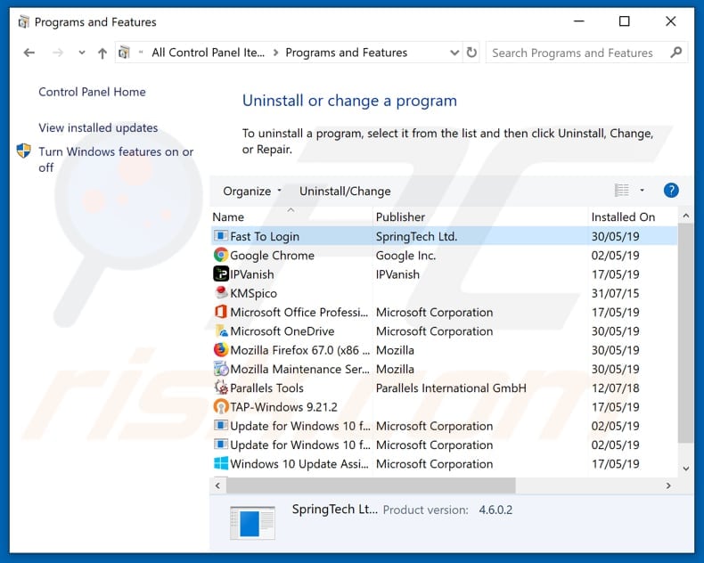The width and height of the screenshot is (704, 563).
Task: Click Google Inc. publisher cell
Action: [x=405, y=256]
